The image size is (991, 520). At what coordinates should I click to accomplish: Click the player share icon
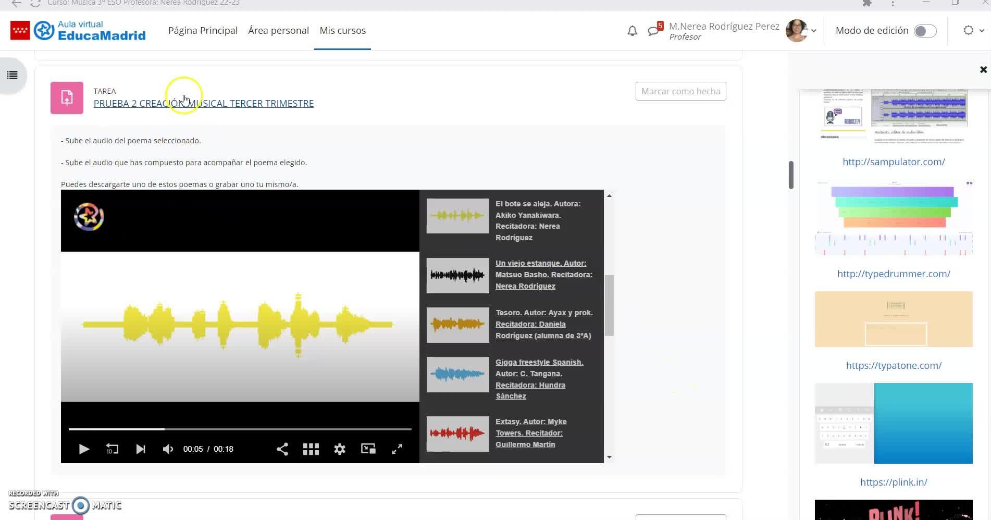pyautogui.click(x=282, y=449)
